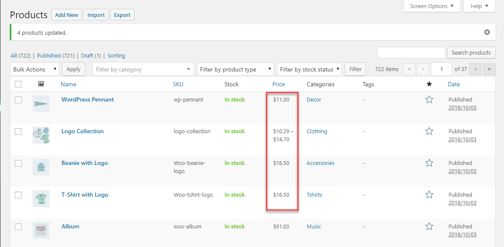Expand the Help panel
504x247 pixels.
479,6
